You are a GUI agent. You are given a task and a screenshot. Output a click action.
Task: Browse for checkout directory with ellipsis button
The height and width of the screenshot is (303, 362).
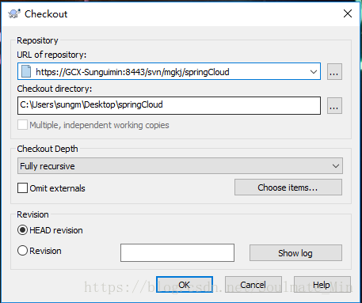click(334, 106)
